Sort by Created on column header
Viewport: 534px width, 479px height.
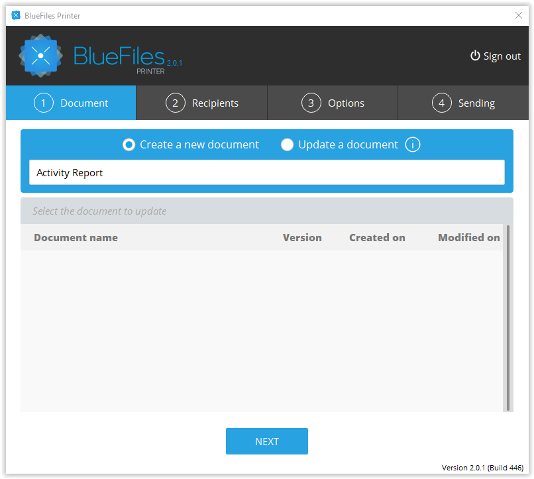(x=377, y=238)
